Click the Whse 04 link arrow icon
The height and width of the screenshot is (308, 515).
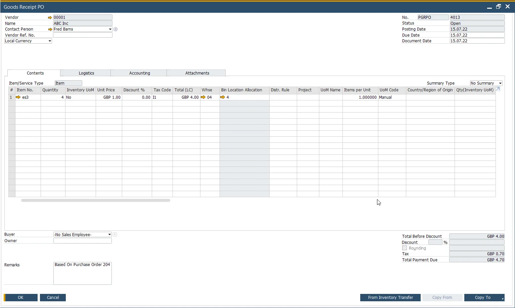point(203,97)
